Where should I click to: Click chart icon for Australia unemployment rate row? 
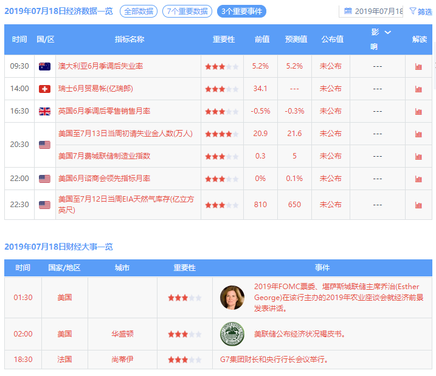pos(418,67)
